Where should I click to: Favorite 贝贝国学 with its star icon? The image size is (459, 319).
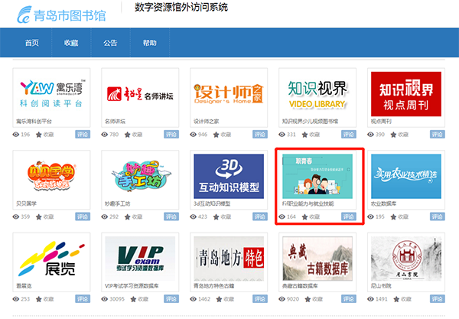(39, 216)
